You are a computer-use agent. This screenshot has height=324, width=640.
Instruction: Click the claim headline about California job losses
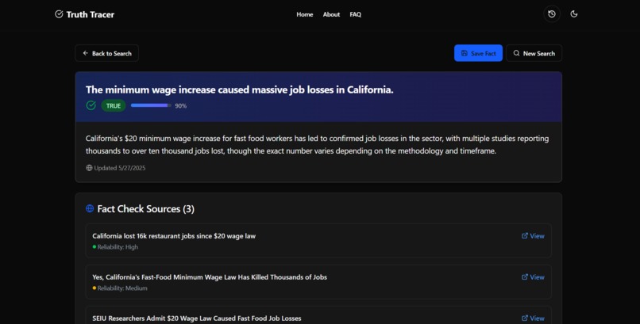point(240,90)
